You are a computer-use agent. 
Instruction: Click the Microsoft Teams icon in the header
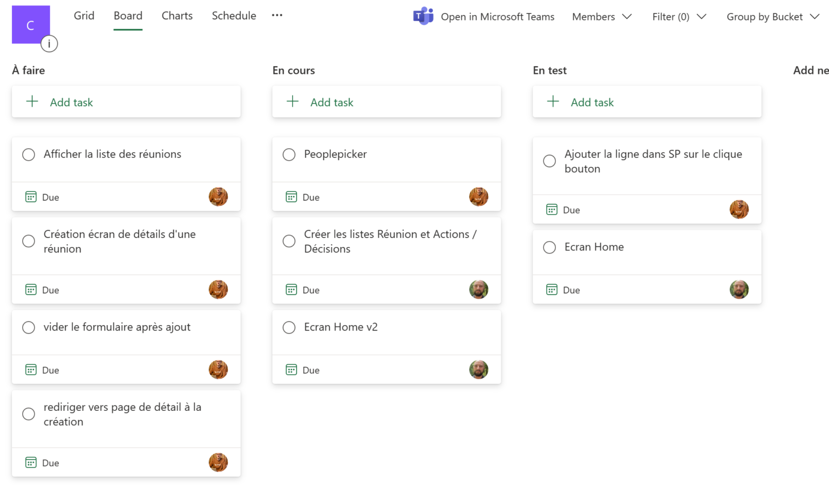423,16
